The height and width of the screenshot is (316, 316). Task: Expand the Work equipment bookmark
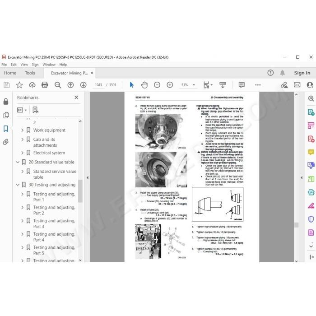[23, 130]
